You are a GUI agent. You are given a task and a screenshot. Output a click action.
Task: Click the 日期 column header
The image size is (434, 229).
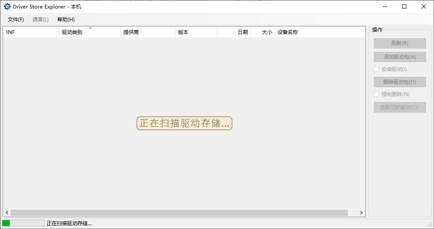pos(234,32)
